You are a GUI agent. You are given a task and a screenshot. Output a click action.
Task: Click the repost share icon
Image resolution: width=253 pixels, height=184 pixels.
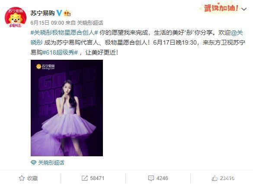pos(84,178)
